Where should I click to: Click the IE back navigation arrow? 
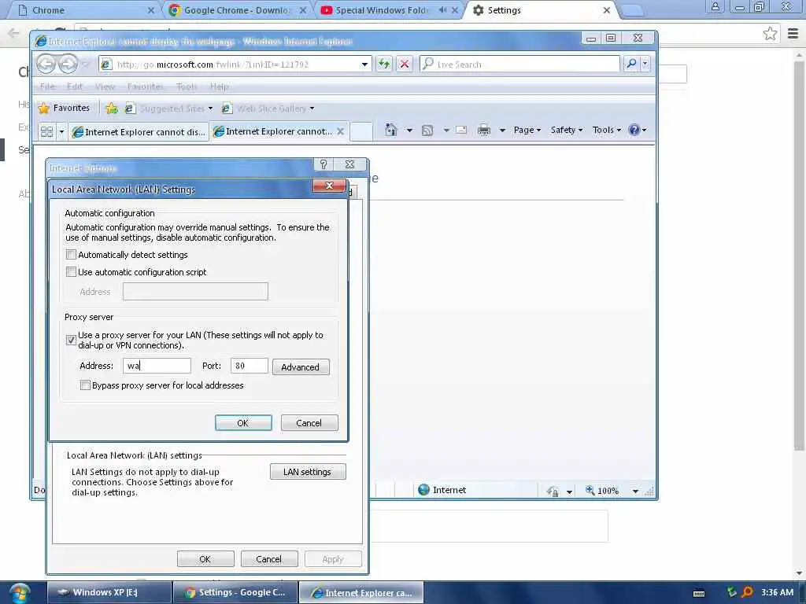[46, 64]
